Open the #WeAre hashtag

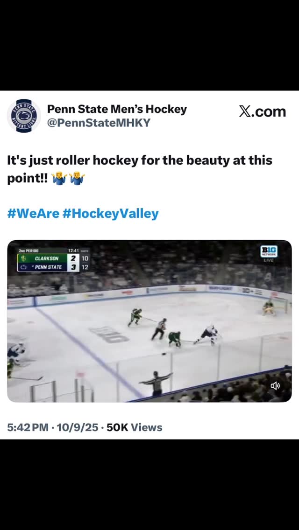click(x=33, y=214)
